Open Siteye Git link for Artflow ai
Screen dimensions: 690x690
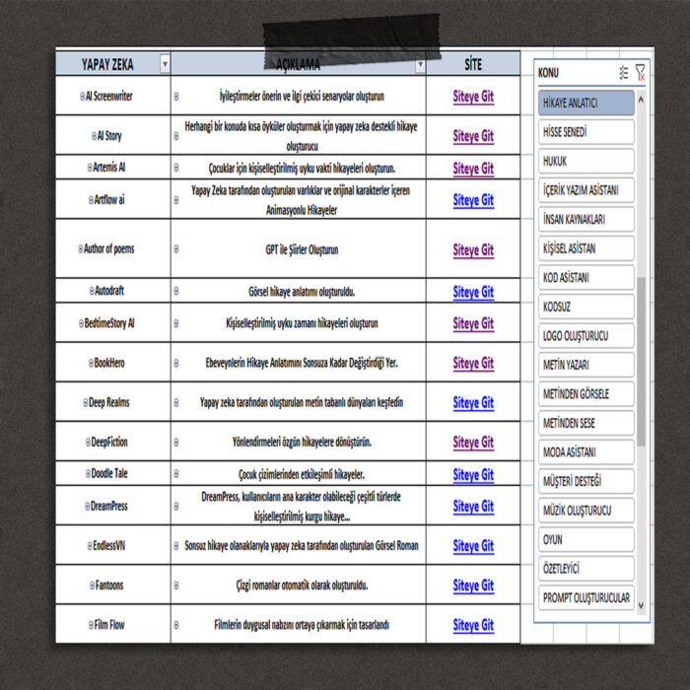click(473, 200)
